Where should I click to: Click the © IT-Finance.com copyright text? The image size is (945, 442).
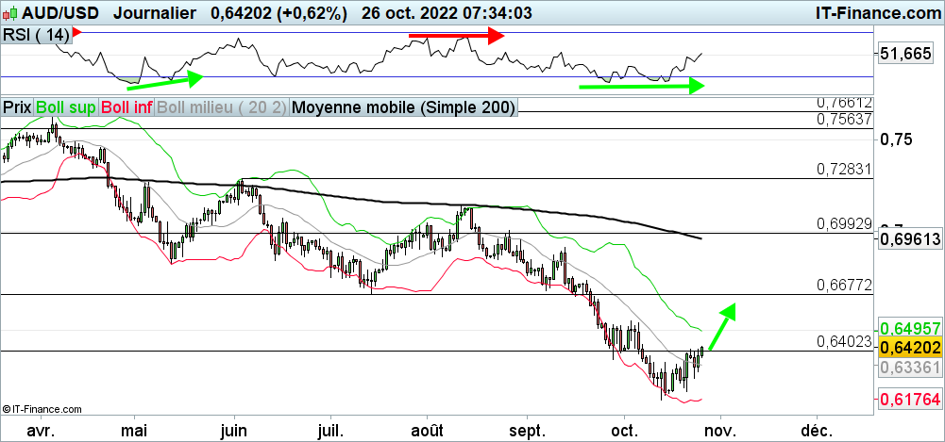tap(42, 409)
